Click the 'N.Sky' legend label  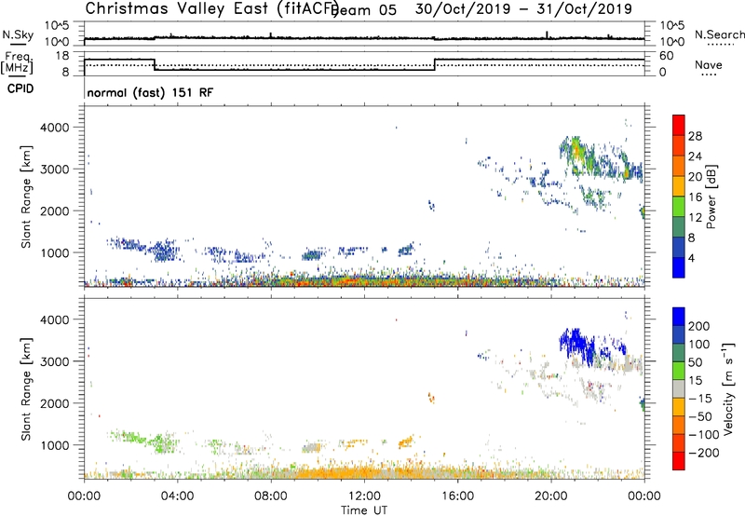(x=18, y=34)
